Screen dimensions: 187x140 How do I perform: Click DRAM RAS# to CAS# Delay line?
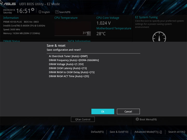(x=72, y=72)
